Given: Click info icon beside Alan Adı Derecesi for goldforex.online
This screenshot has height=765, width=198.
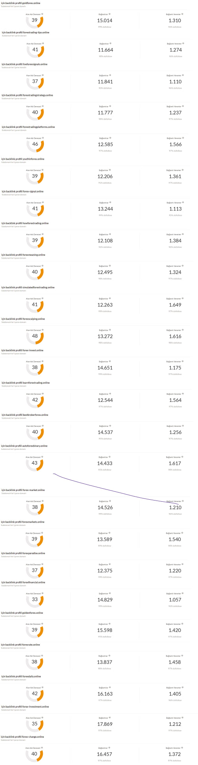Looking at the screenshot, I should tap(42, 14).
